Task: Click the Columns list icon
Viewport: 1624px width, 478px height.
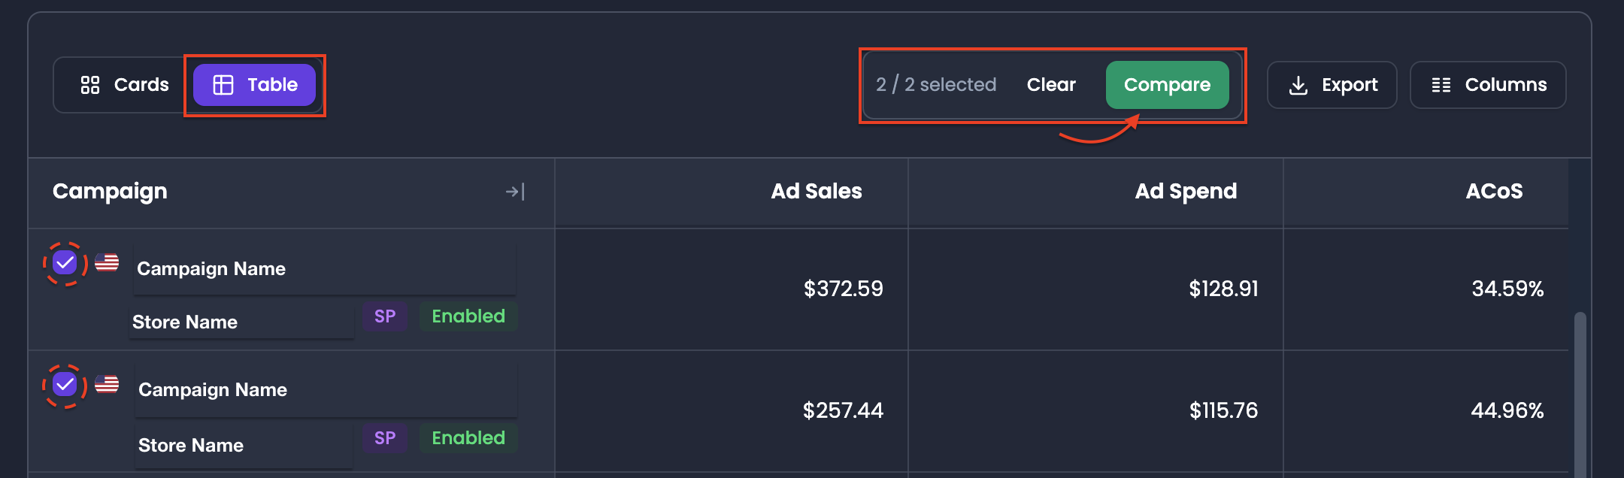Action: [1441, 85]
